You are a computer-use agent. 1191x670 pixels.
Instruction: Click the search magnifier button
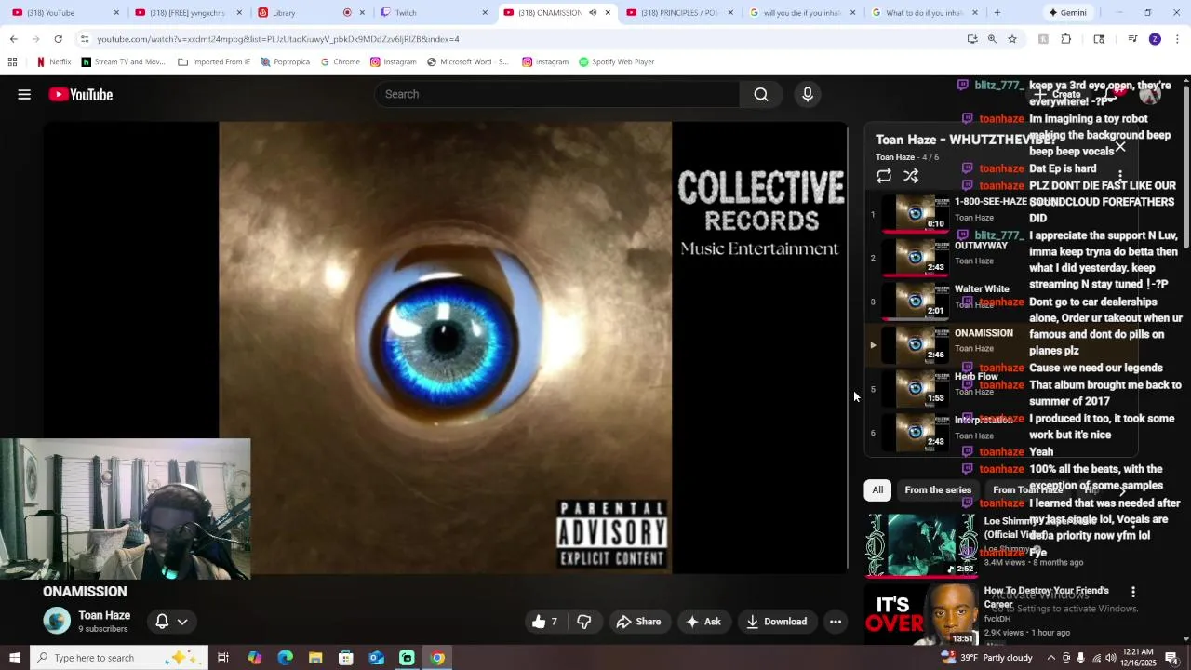click(x=761, y=94)
